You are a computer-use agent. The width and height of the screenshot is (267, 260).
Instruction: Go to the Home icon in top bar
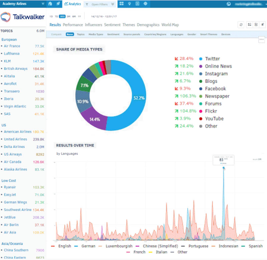click(50, 4)
